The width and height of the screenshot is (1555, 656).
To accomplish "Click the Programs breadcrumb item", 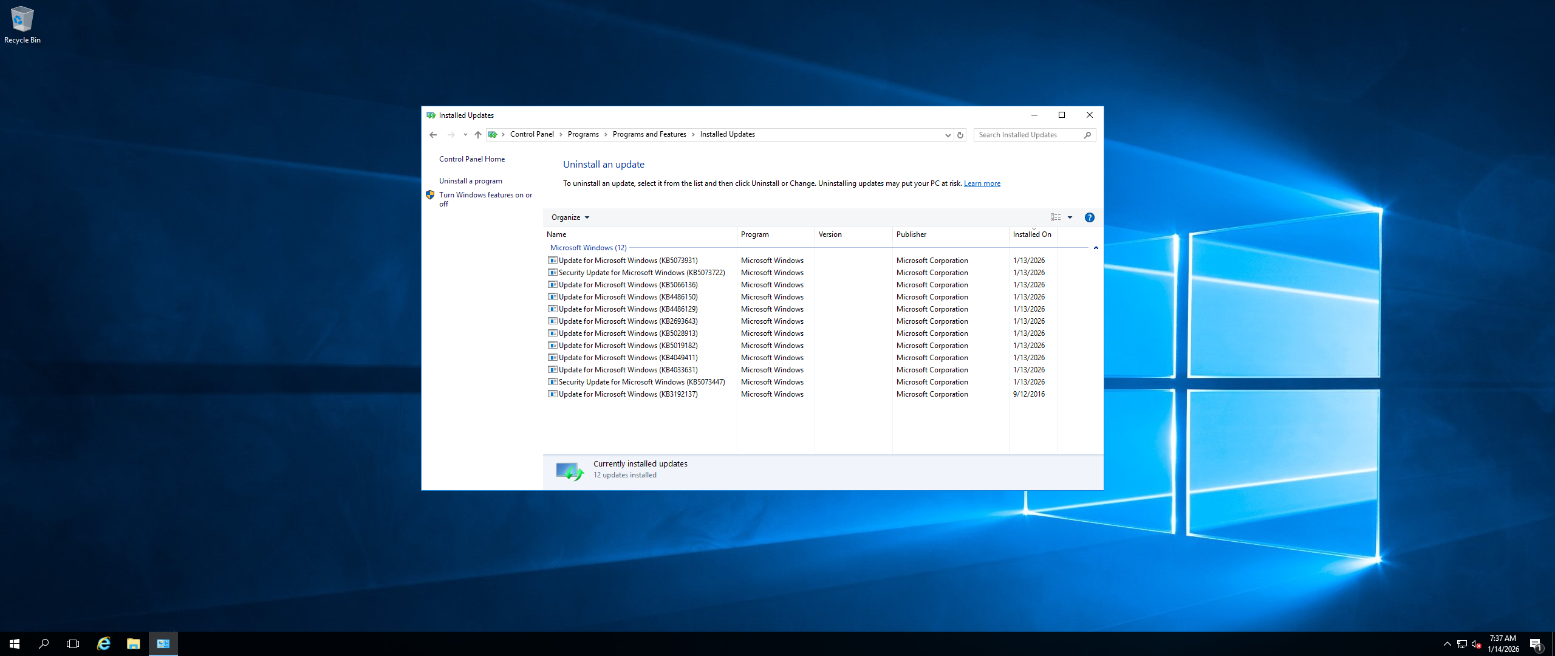I will (x=583, y=134).
